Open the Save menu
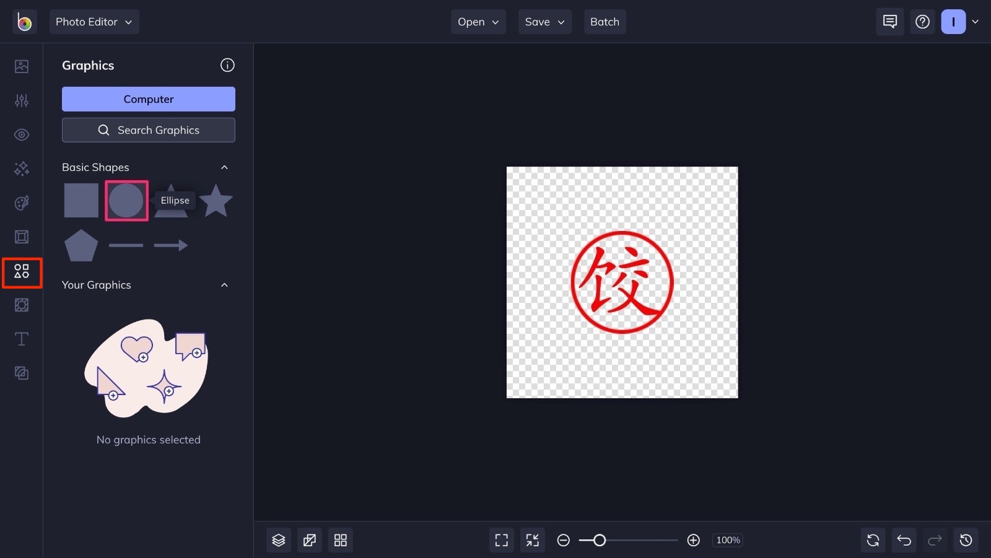 [544, 22]
